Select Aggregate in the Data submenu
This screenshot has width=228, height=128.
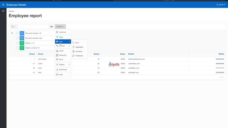[x=79, y=47]
